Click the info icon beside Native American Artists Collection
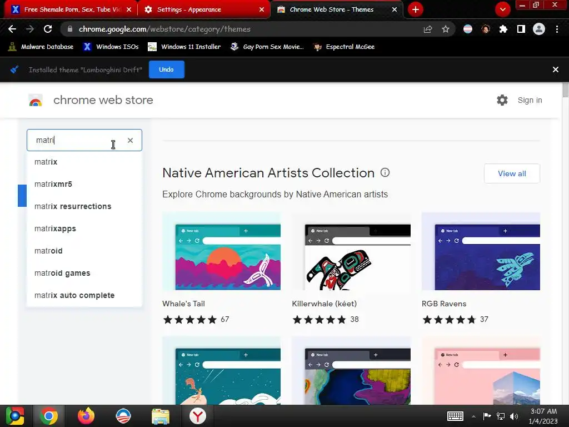This screenshot has height=427, width=569. pyautogui.click(x=385, y=172)
